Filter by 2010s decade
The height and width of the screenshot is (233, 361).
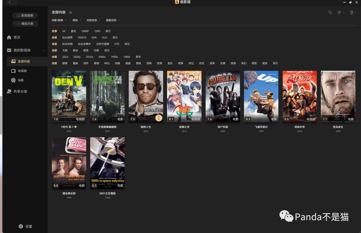89,57
